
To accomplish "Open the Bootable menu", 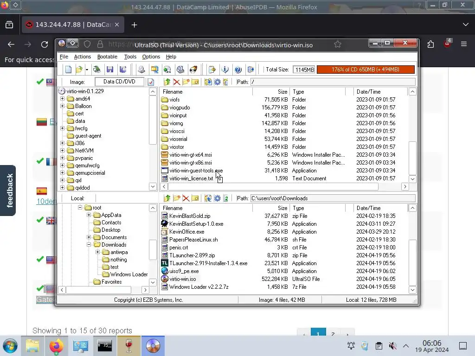I will [107, 57].
